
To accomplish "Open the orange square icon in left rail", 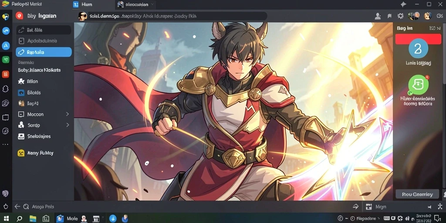I will click(x=6, y=74).
